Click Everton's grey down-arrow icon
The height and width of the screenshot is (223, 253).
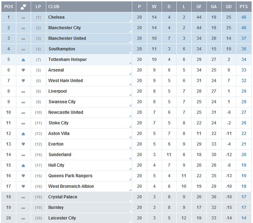pyautogui.click(x=23, y=144)
